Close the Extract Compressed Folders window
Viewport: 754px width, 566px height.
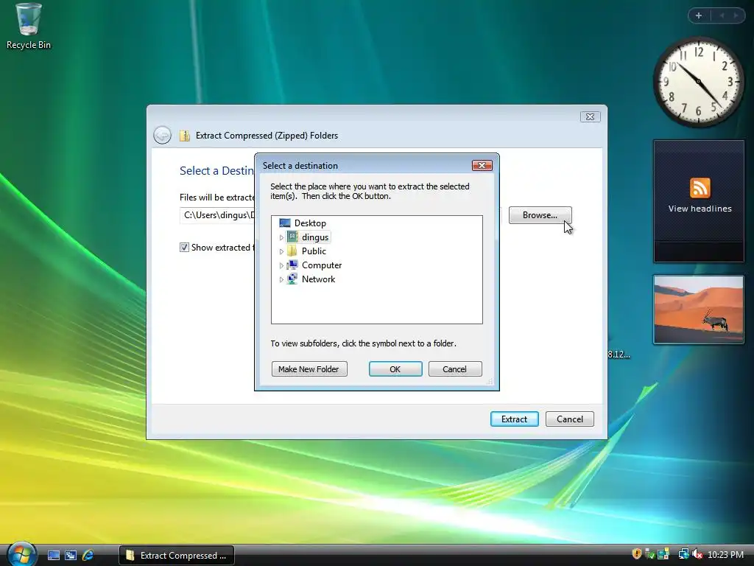click(590, 116)
